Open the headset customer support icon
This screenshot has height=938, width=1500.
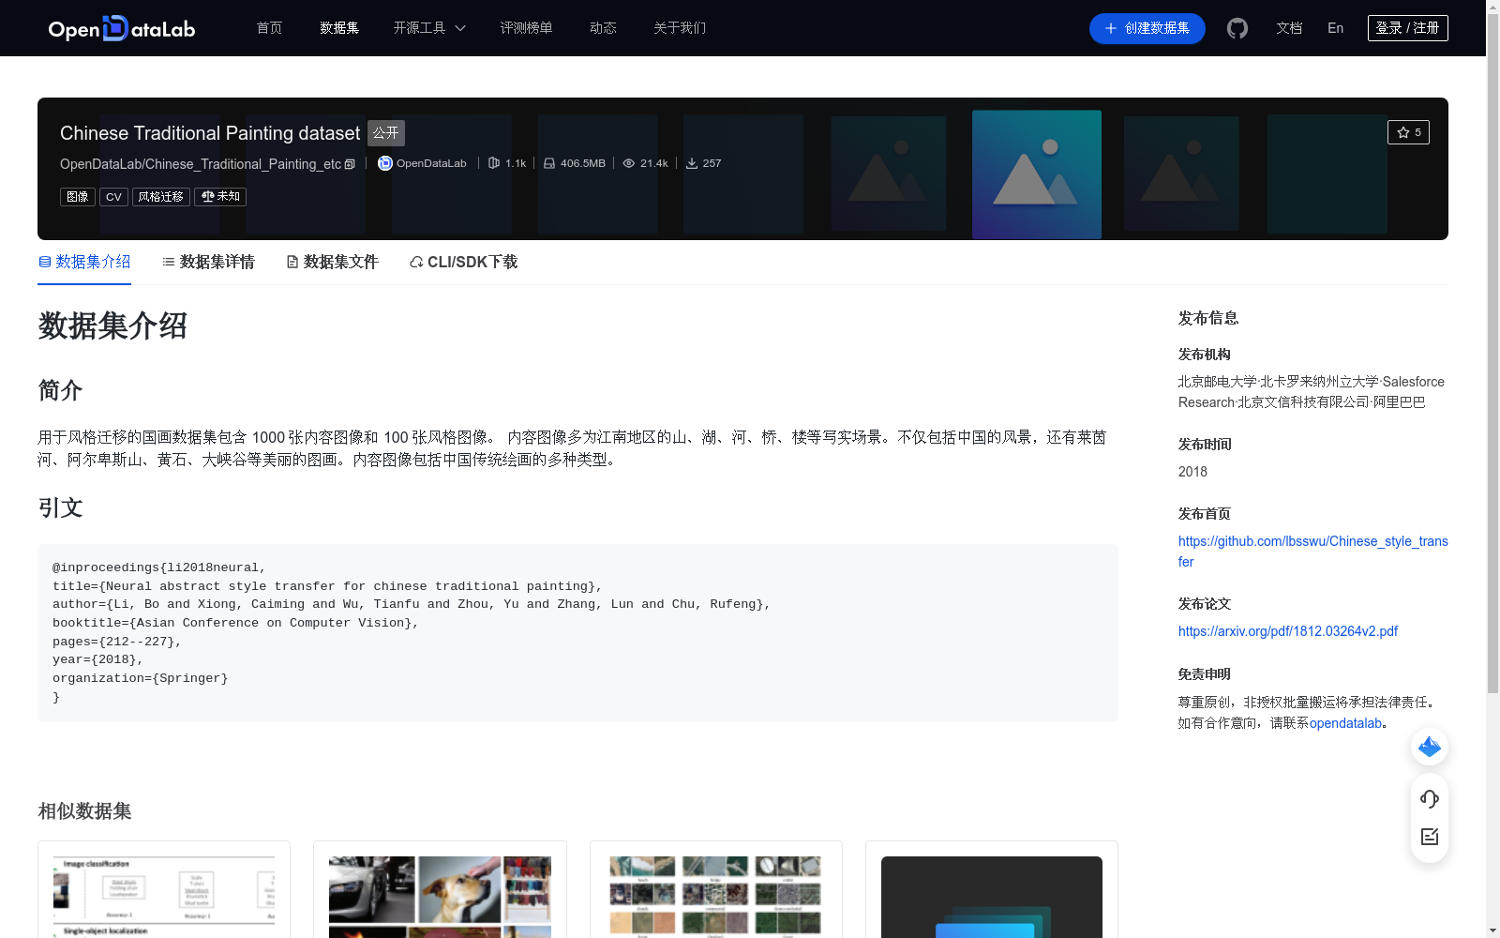pyautogui.click(x=1430, y=799)
